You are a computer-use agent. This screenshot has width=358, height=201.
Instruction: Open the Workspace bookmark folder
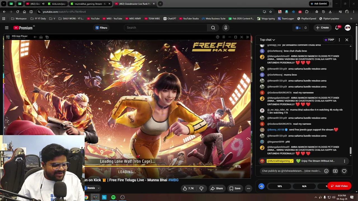pos(19,19)
